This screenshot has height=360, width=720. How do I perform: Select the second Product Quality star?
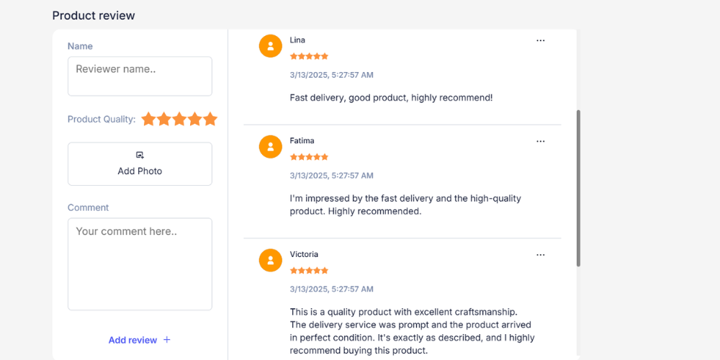[164, 120]
